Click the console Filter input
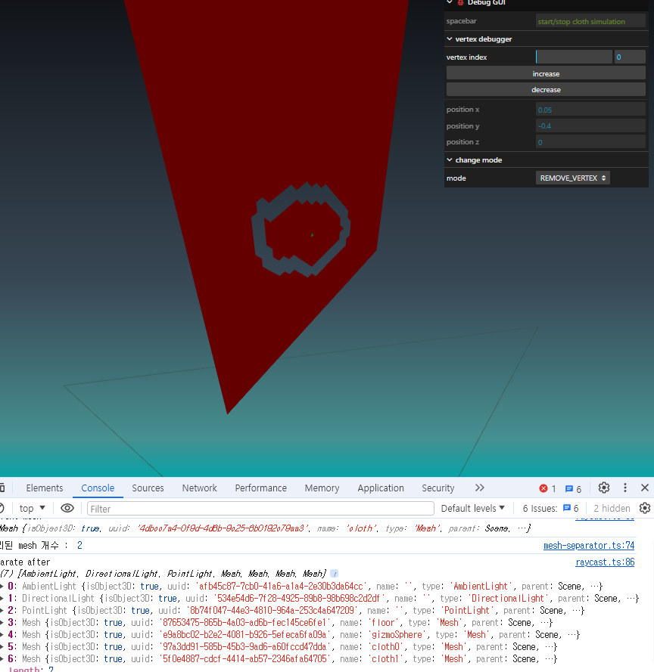Viewport: 654px width, 672px height. click(260, 508)
